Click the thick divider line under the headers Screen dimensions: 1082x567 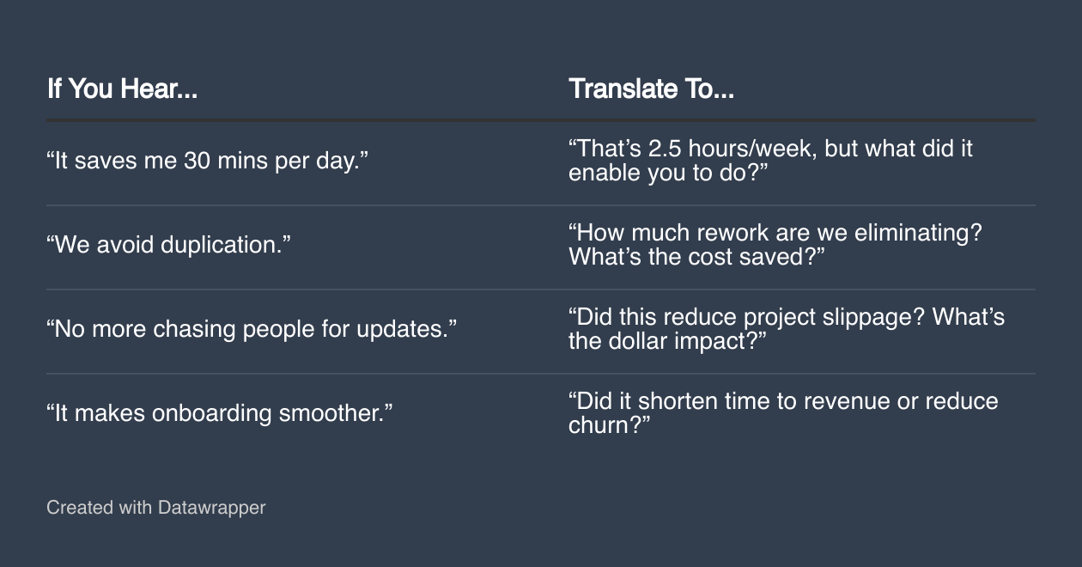click(540, 120)
